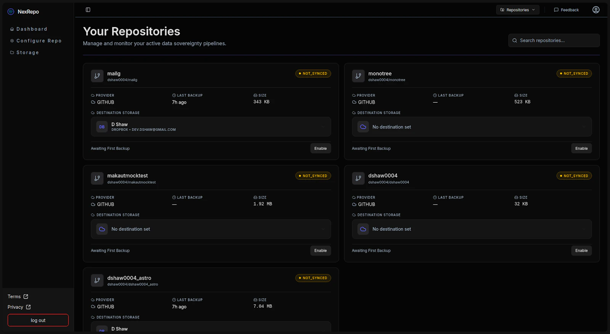Click the 1.92 MB size value
The height and width of the screenshot is (334, 610).
coord(263,204)
